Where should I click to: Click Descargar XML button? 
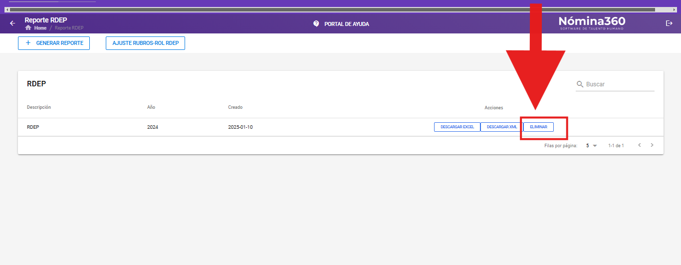pyautogui.click(x=501, y=127)
